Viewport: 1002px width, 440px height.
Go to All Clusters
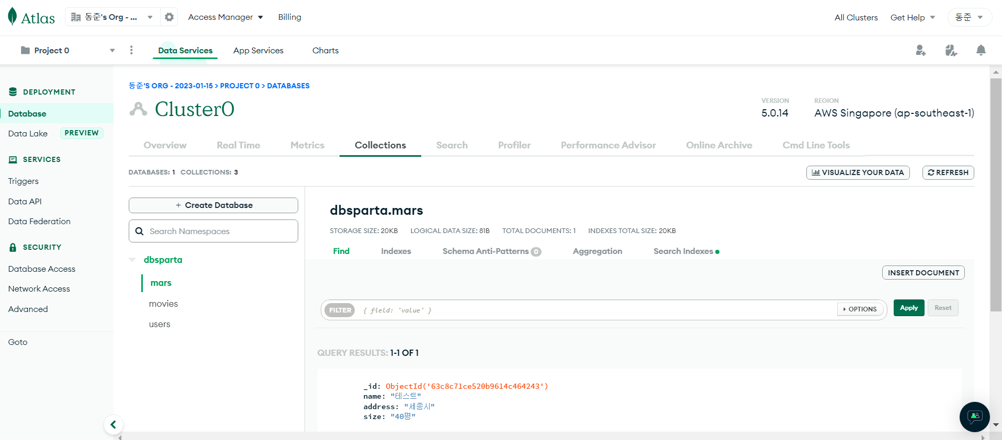click(x=856, y=17)
